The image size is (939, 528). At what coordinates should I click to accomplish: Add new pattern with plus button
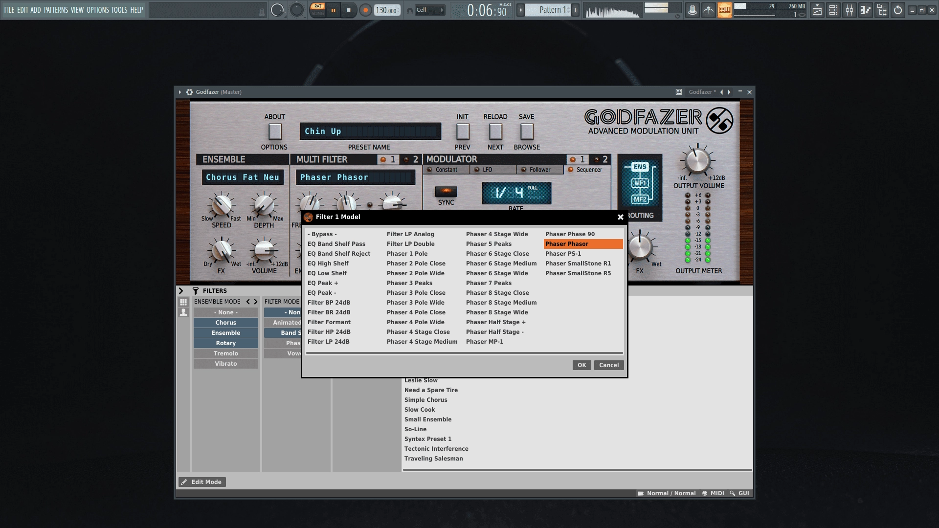(576, 10)
